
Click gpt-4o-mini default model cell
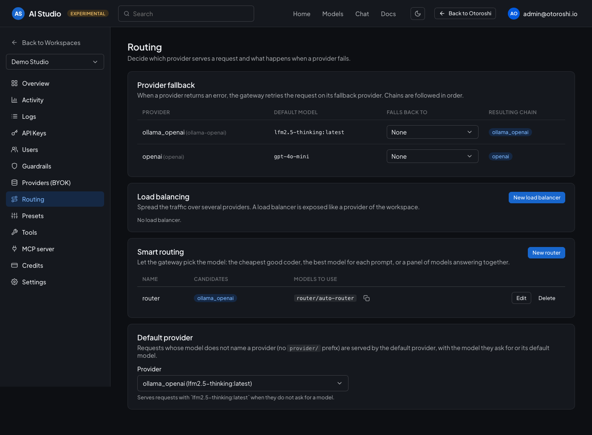tap(292, 156)
